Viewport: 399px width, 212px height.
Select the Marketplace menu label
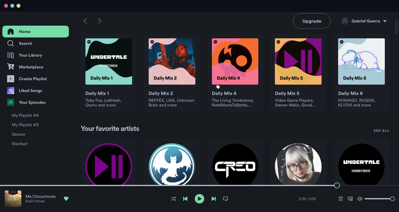coord(31,67)
